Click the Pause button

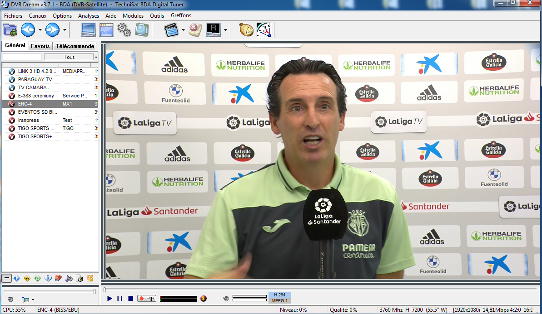(119, 299)
